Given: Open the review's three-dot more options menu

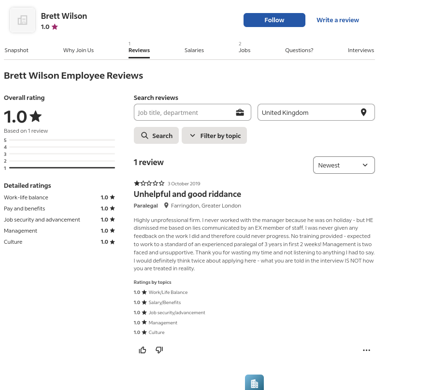Looking at the screenshot, I should pyautogui.click(x=366, y=350).
